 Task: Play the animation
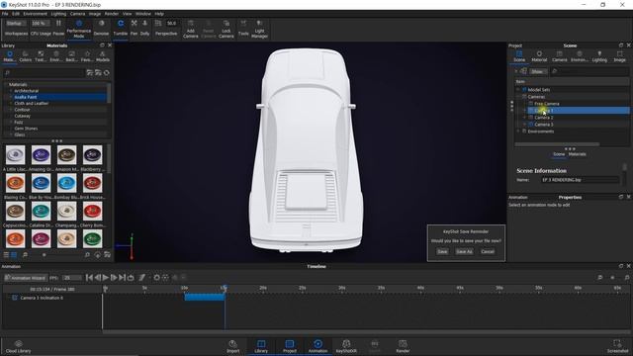pos(106,278)
